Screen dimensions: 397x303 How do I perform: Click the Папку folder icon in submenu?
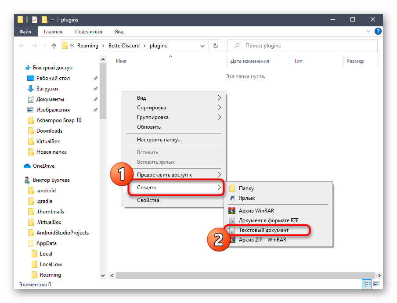[x=232, y=188]
